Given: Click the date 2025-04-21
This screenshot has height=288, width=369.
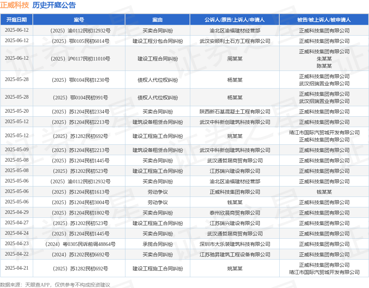Looking at the screenshot, I should coord(17,268).
